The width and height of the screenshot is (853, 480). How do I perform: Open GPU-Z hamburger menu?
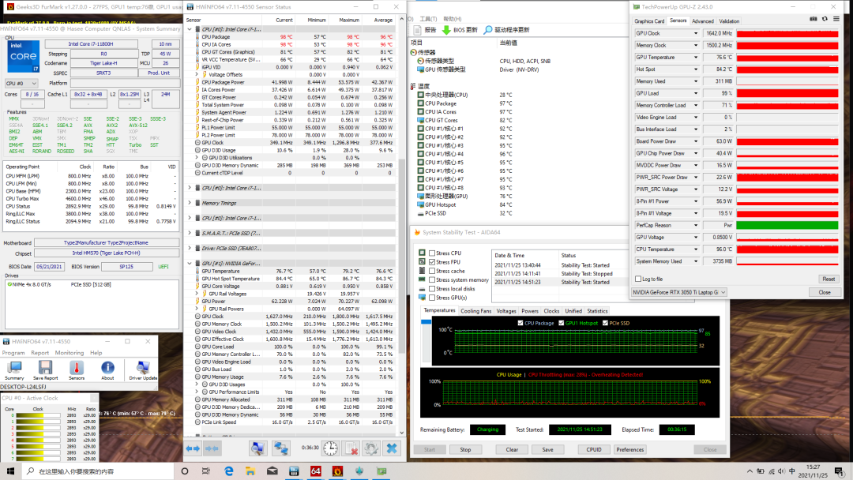836,20
